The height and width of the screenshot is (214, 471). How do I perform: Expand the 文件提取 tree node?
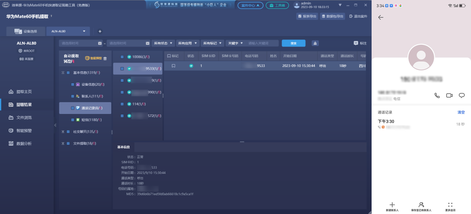click(63, 144)
